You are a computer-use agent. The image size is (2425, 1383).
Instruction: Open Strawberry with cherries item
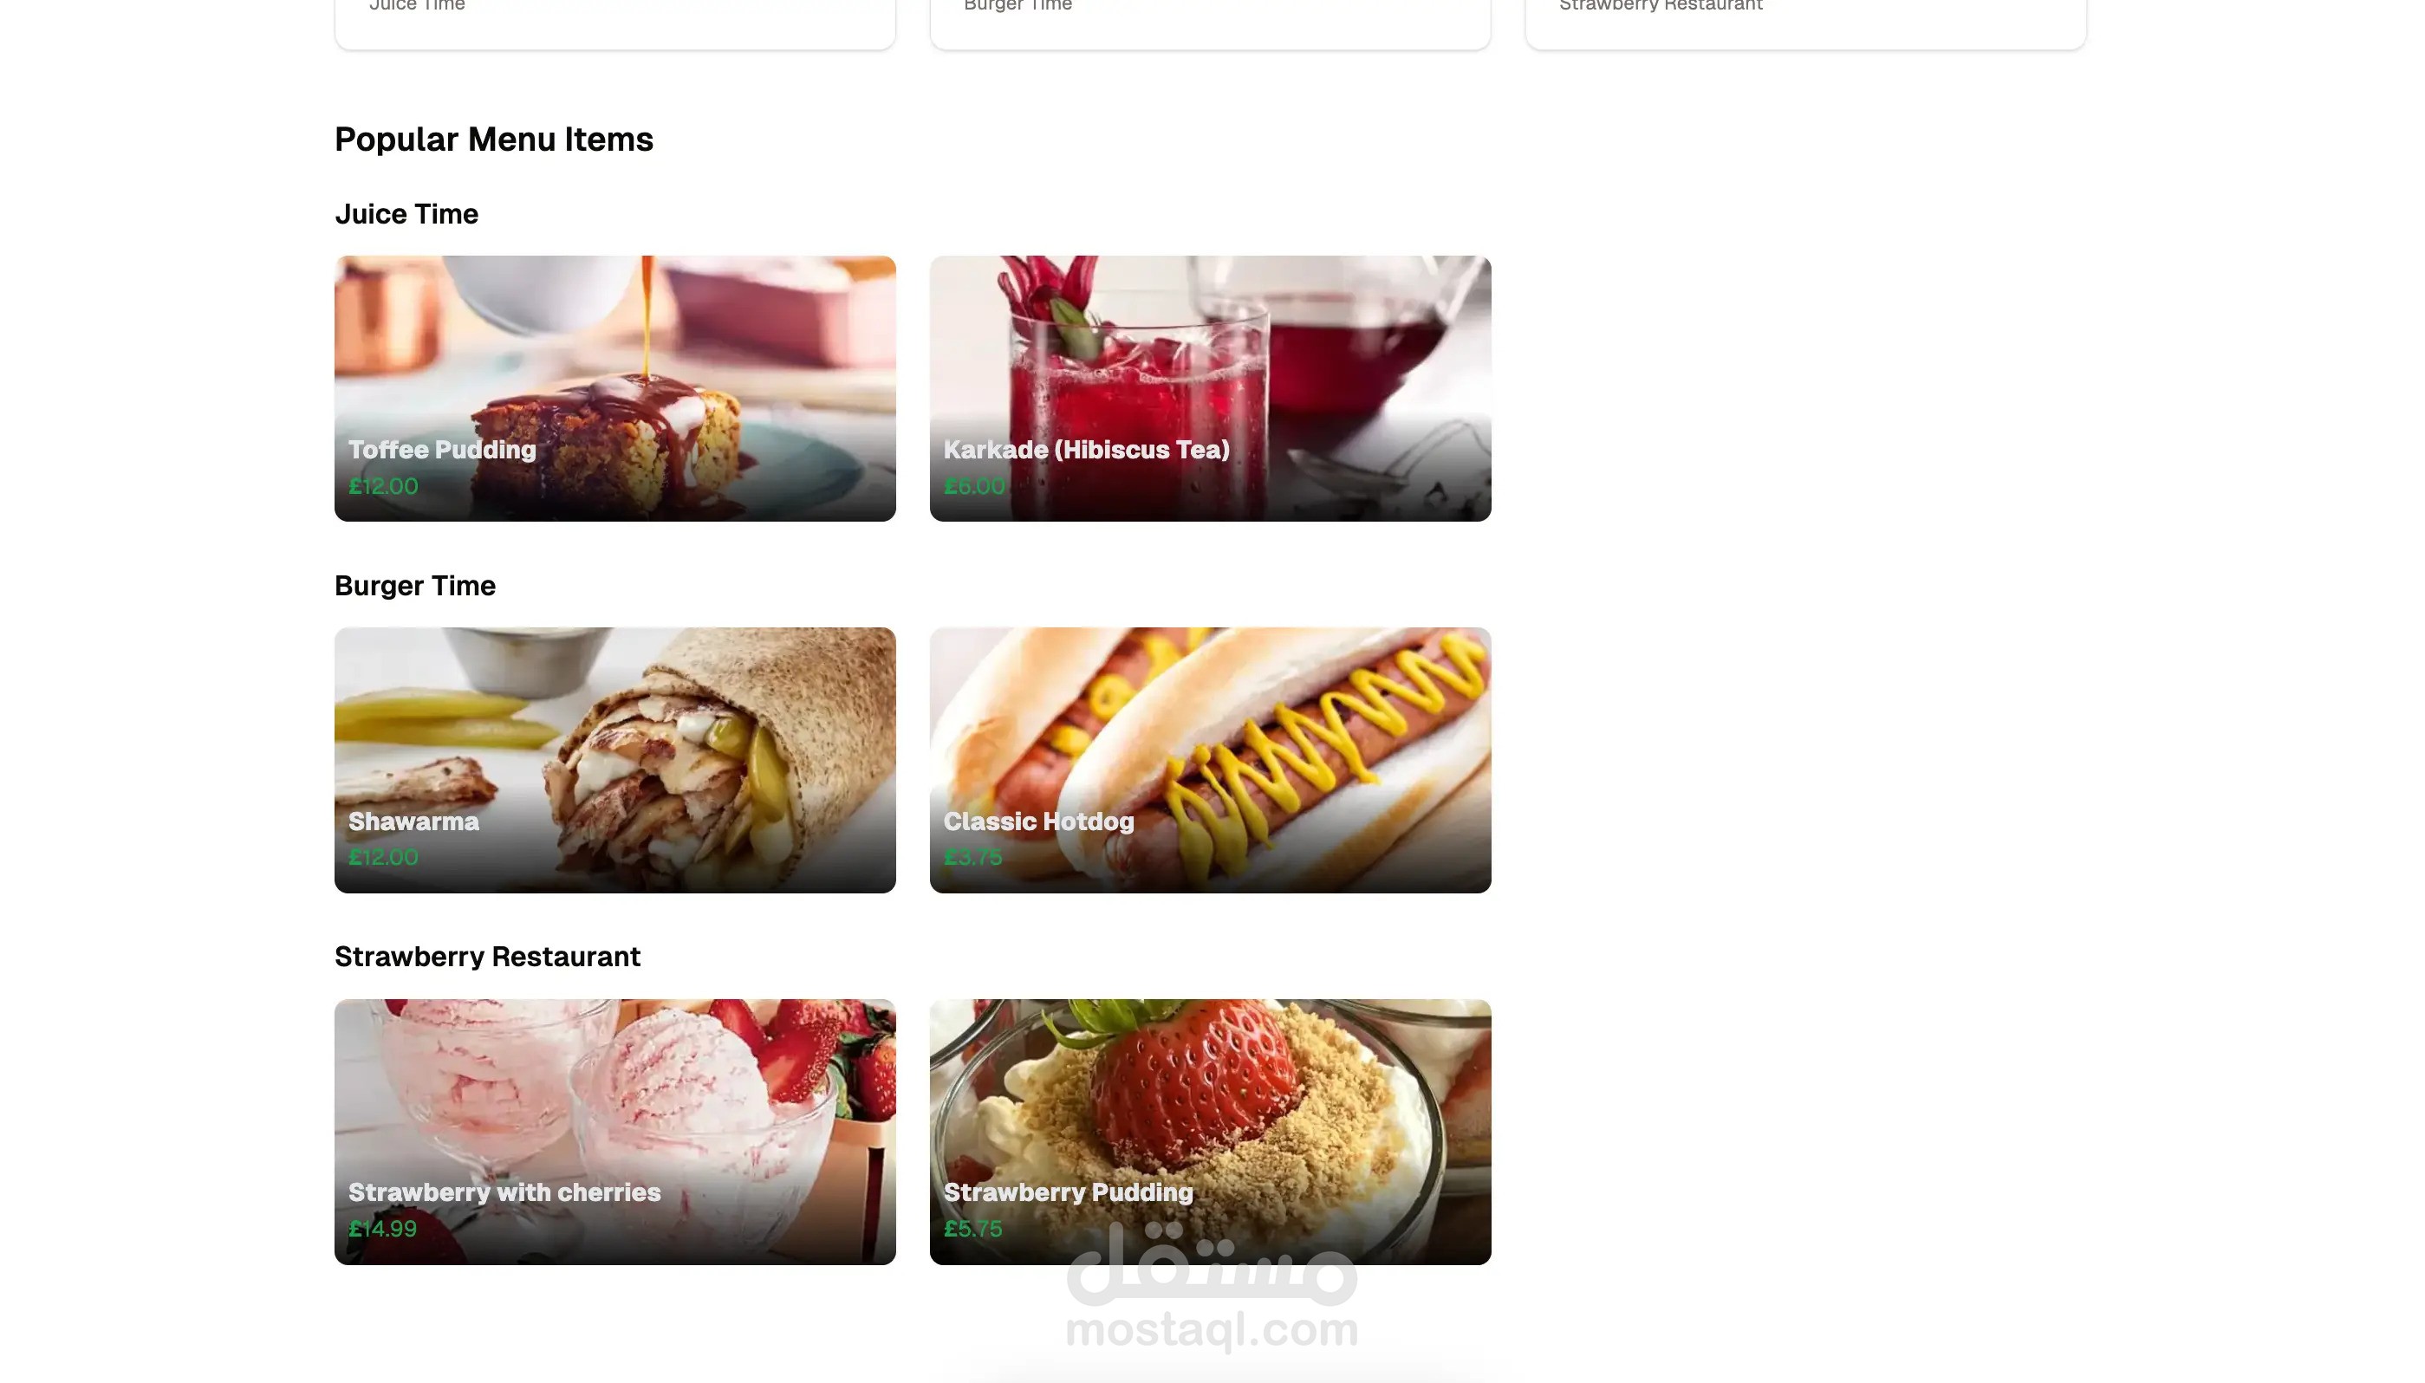pos(614,1130)
